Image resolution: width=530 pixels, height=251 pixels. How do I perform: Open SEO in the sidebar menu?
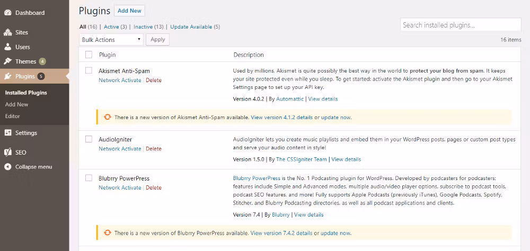21,153
